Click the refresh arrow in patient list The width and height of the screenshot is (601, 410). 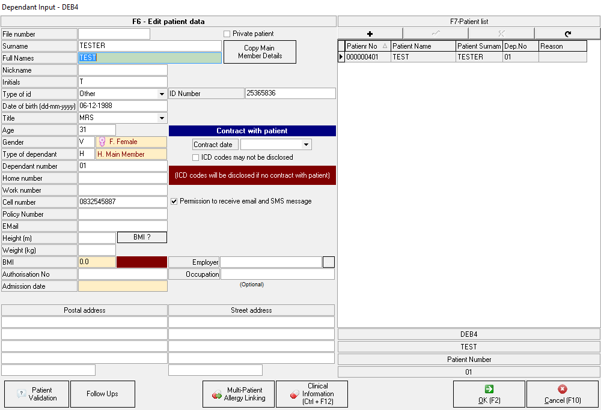pyautogui.click(x=567, y=34)
